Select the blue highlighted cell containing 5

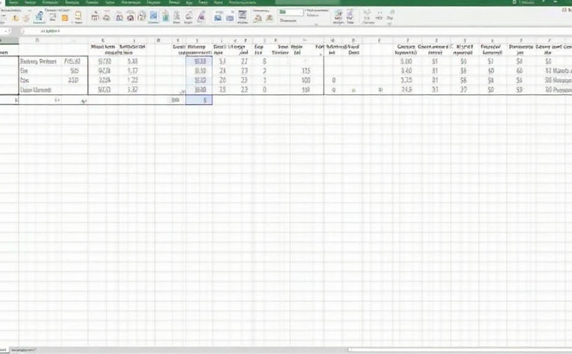pyautogui.click(x=202, y=99)
